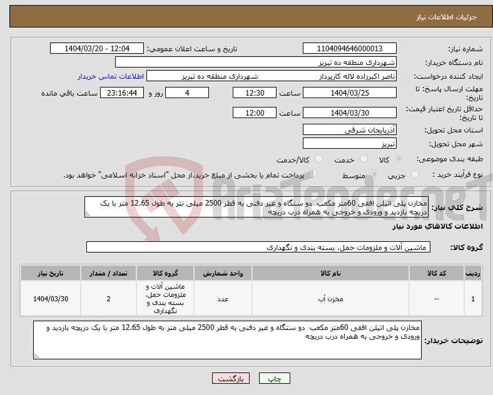Click the مخزن آب item name cell
The image size is (493, 395).
330,299
